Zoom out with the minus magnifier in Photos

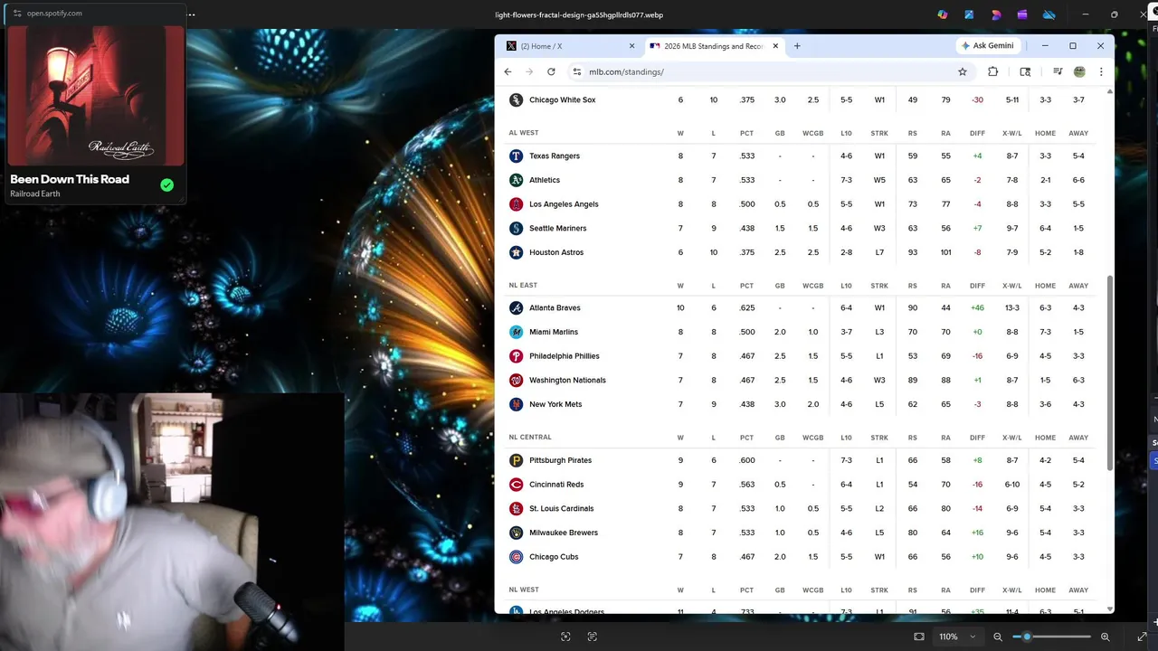tap(998, 637)
